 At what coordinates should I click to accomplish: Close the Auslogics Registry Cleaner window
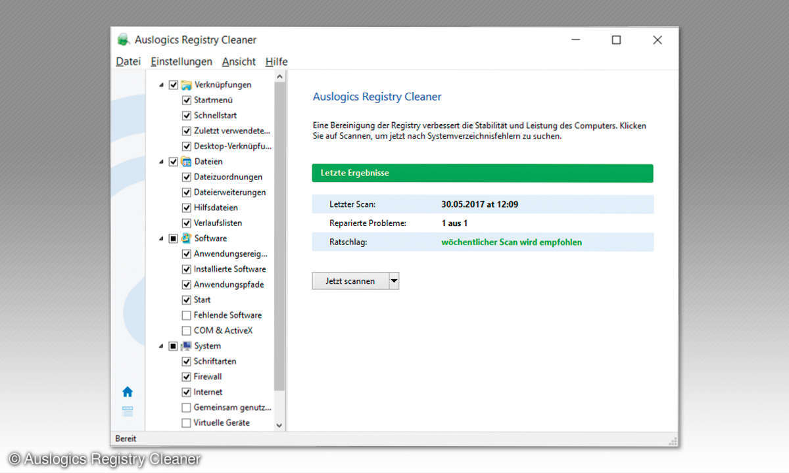coord(657,40)
